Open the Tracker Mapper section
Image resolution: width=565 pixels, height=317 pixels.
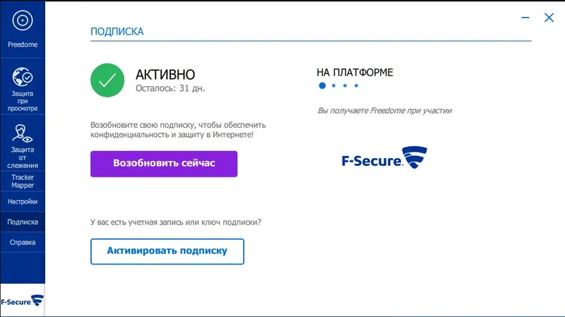[23, 181]
